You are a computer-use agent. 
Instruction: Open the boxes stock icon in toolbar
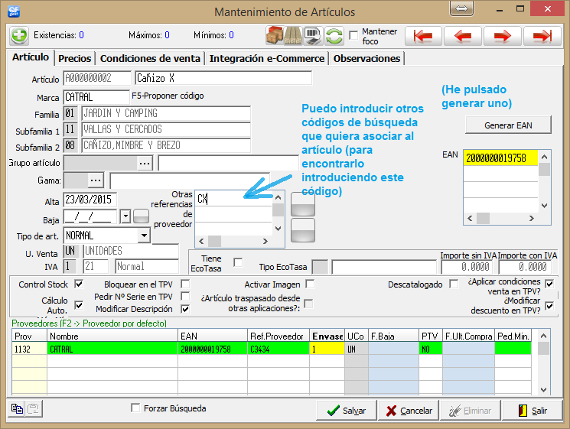coord(275,35)
